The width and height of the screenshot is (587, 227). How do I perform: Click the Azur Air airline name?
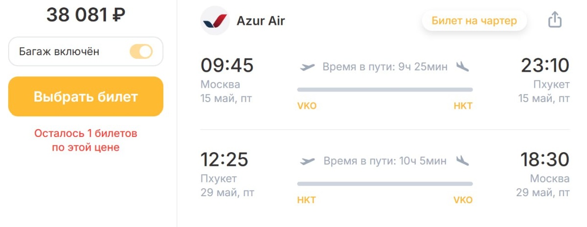(261, 21)
